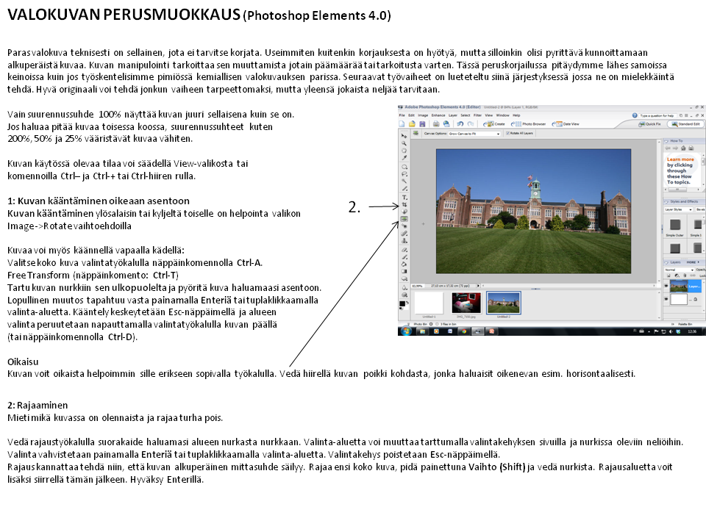Select the Crop tool
This screenshot has width=706, height=529.
point(404,205)
